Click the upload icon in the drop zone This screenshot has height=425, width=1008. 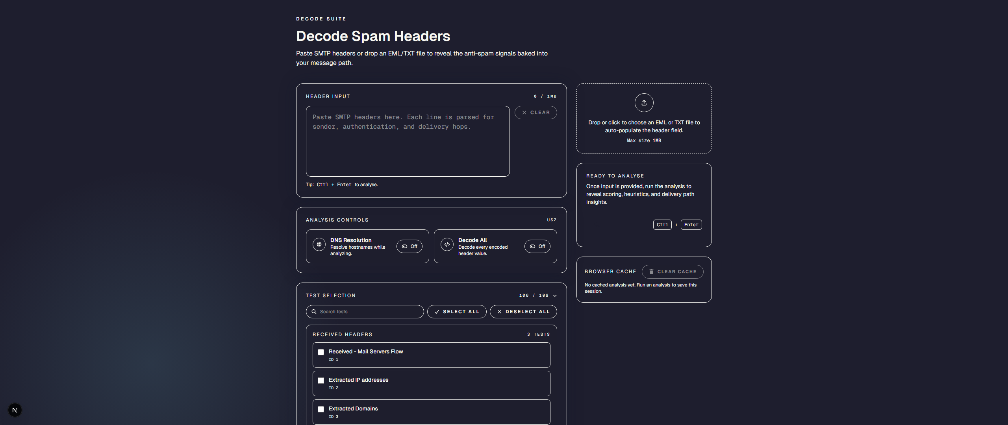tap(644, 103)
